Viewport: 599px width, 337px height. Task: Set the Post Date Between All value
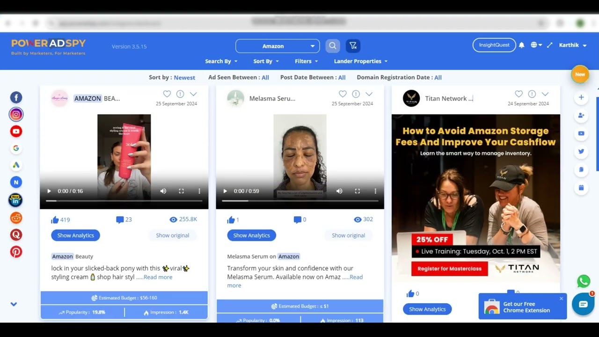click(x=342, y=78)
